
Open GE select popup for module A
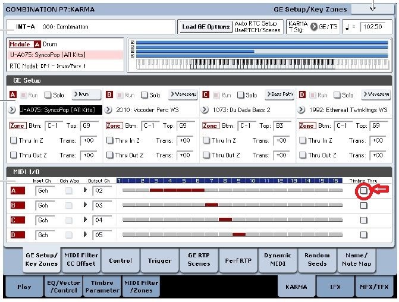coord(12,109)
